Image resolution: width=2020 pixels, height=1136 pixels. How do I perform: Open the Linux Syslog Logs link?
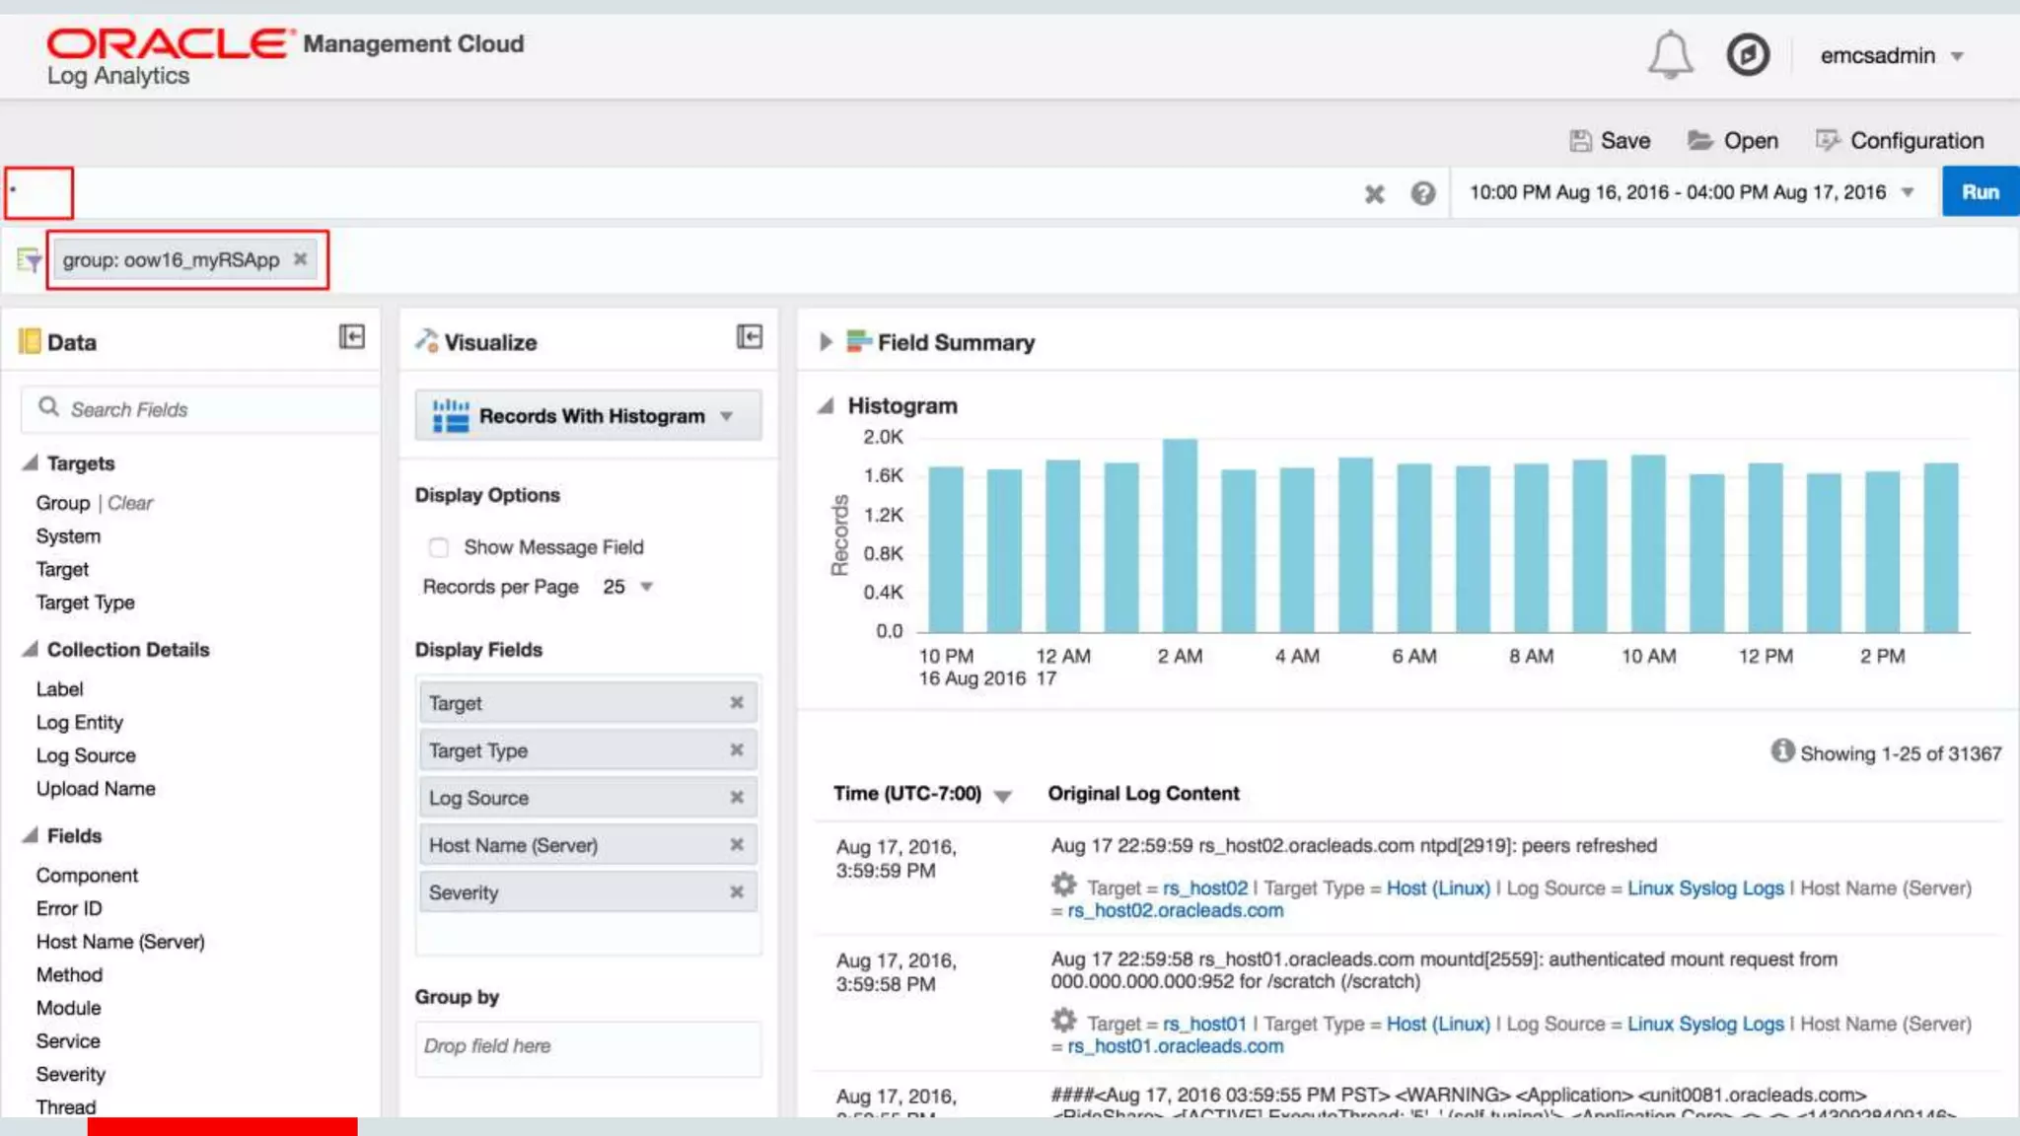pos(1704,888)
